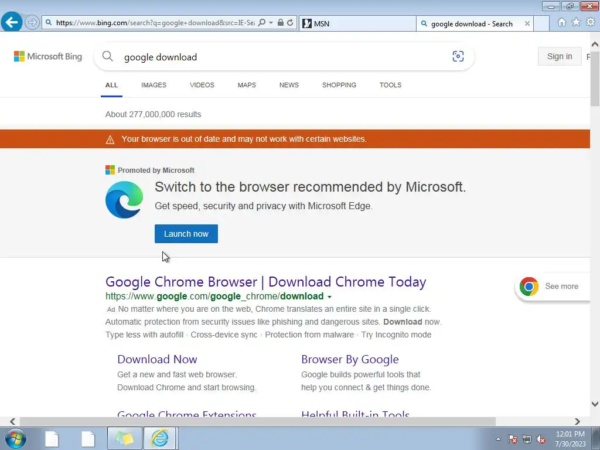
Task: Click the muted volume tray icon
Action: [541, 439]
